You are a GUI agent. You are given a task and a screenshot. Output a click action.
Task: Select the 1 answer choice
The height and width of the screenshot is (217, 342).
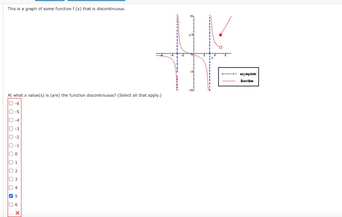pyautogui.click(x=10, y=162)
